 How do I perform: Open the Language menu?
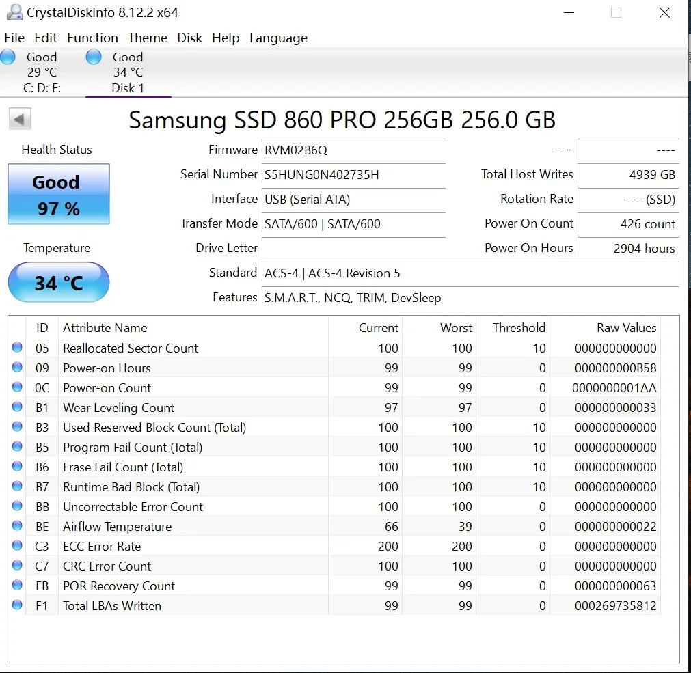[278, 38]
